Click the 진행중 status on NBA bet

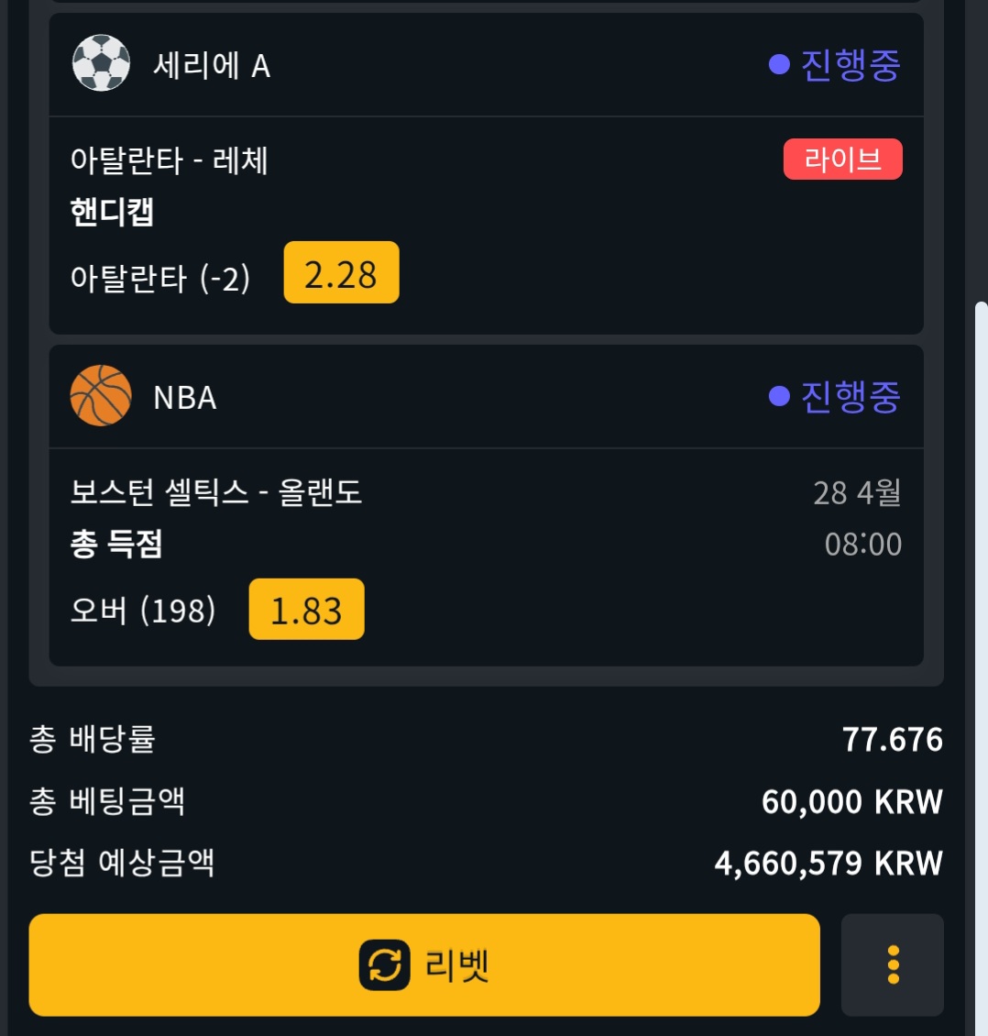click(x=850, y=396)
